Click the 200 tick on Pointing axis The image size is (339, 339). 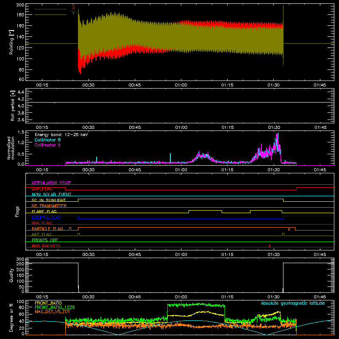pos(20,5)
